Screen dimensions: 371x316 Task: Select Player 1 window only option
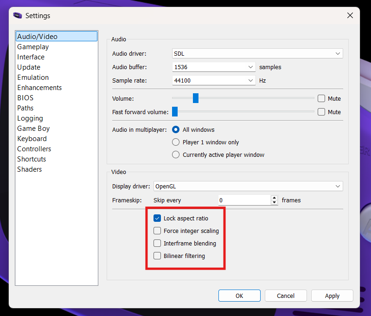point(176,142)
